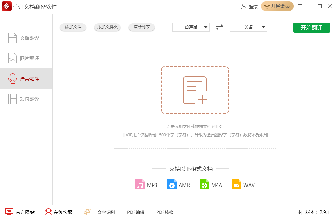Viewport: 336px width, 217px height.
Task: Expand the 普通话 source language dropdown
Action: [191, 27]
